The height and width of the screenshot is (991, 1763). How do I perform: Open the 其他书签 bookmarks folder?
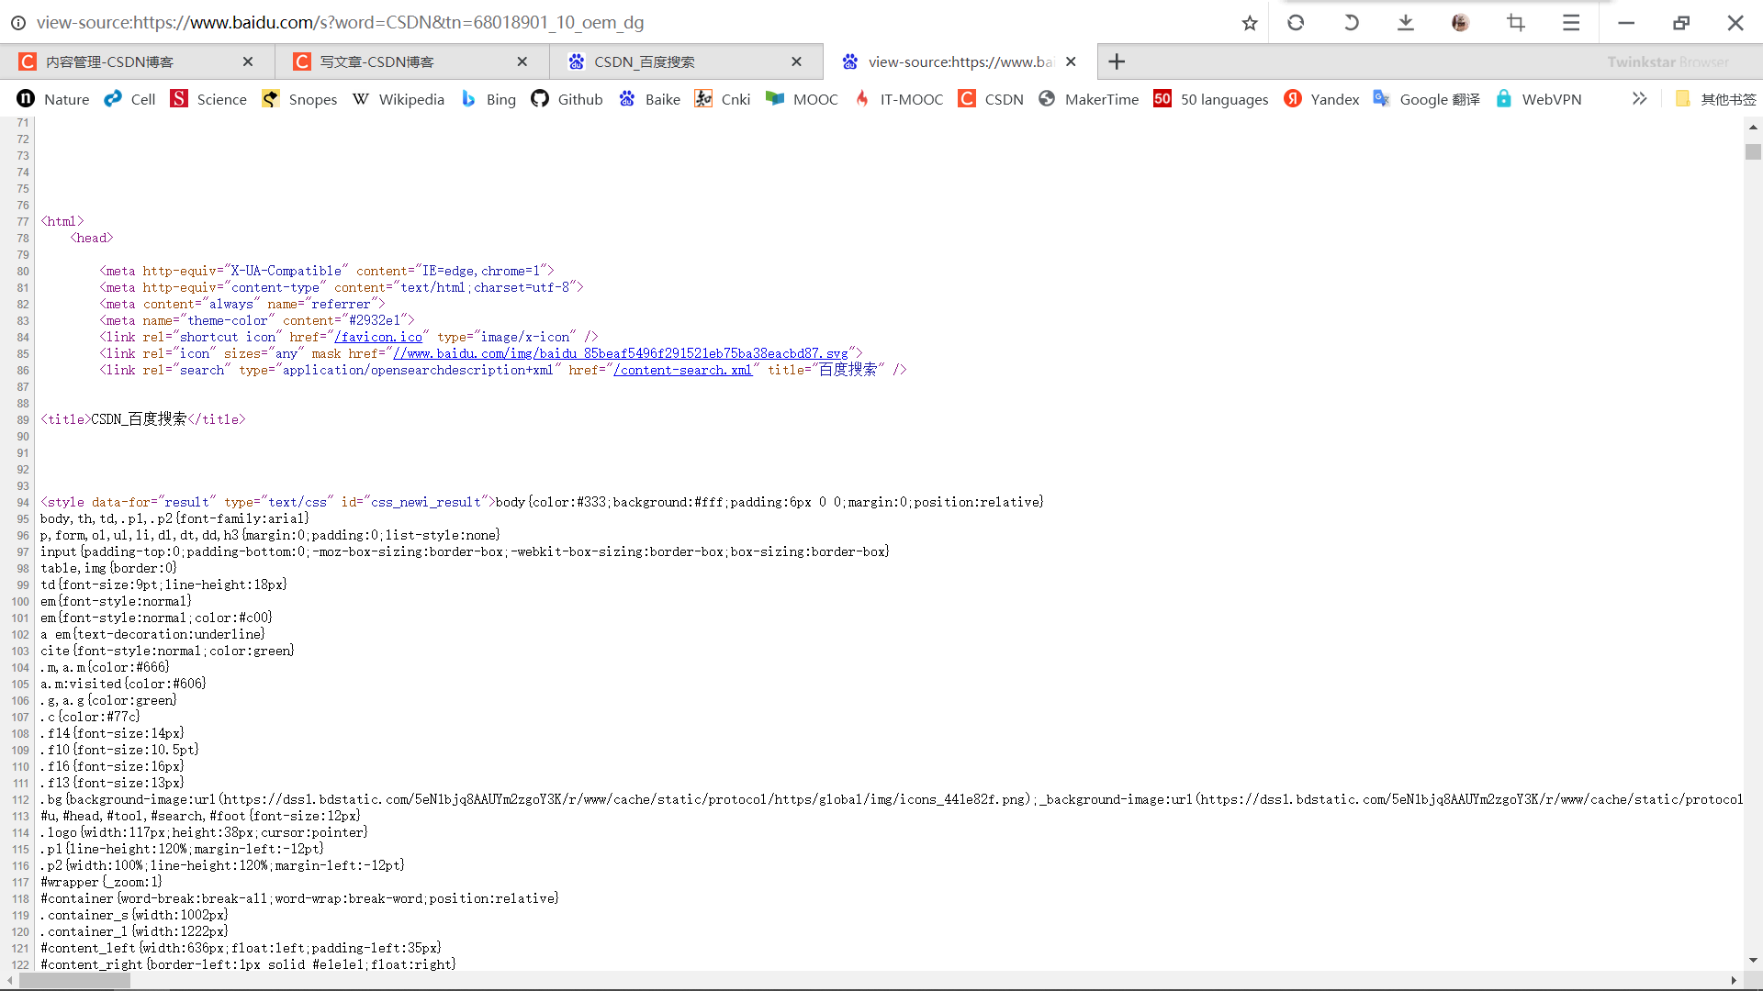(x=1715, y=99)
